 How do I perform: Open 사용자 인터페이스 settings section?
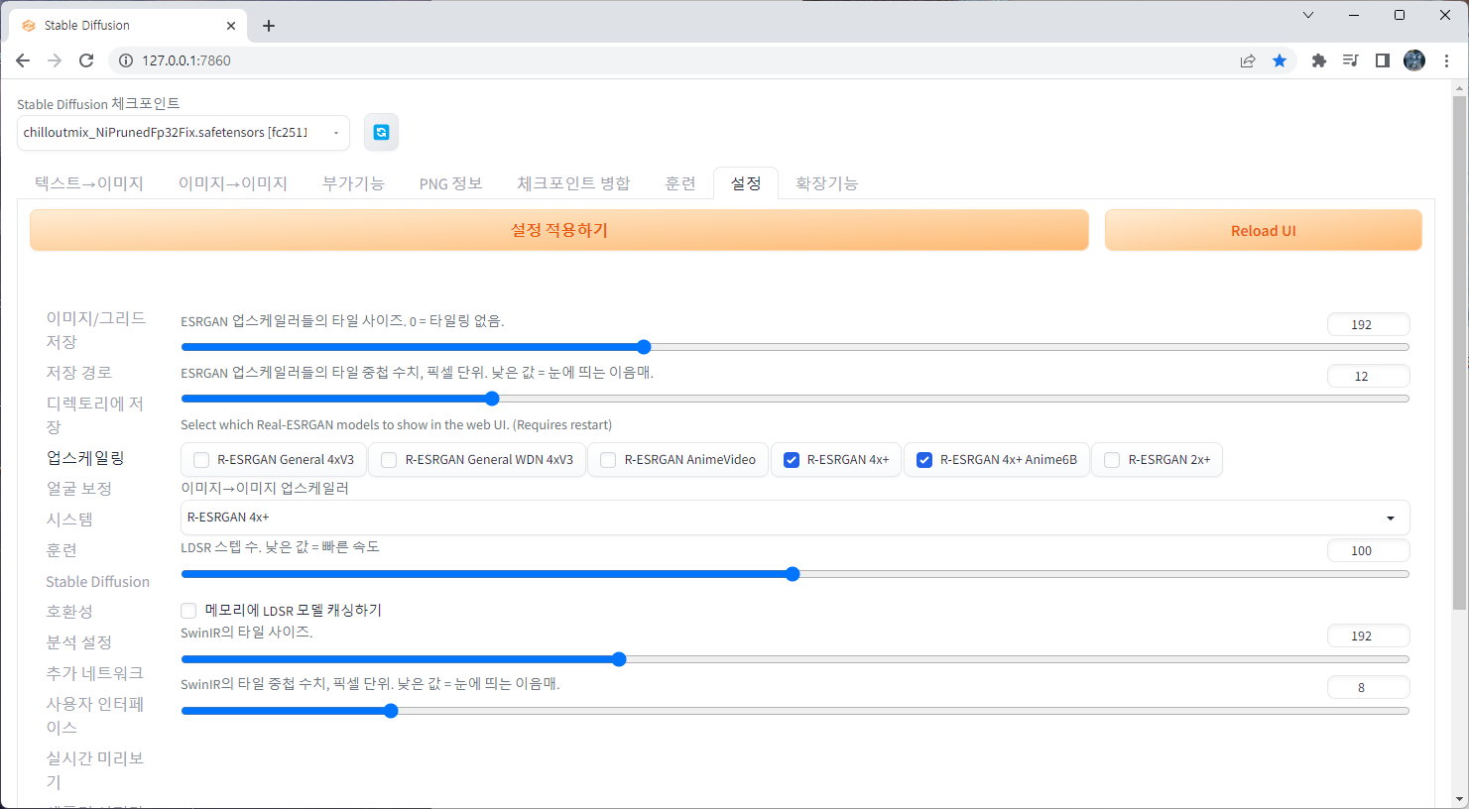(x=95, y=715)
